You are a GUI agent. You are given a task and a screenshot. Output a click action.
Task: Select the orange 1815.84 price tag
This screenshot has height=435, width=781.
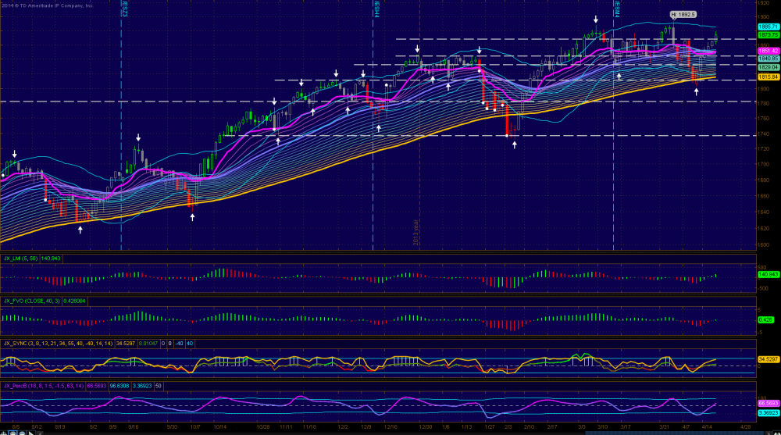tap(769, 77)
